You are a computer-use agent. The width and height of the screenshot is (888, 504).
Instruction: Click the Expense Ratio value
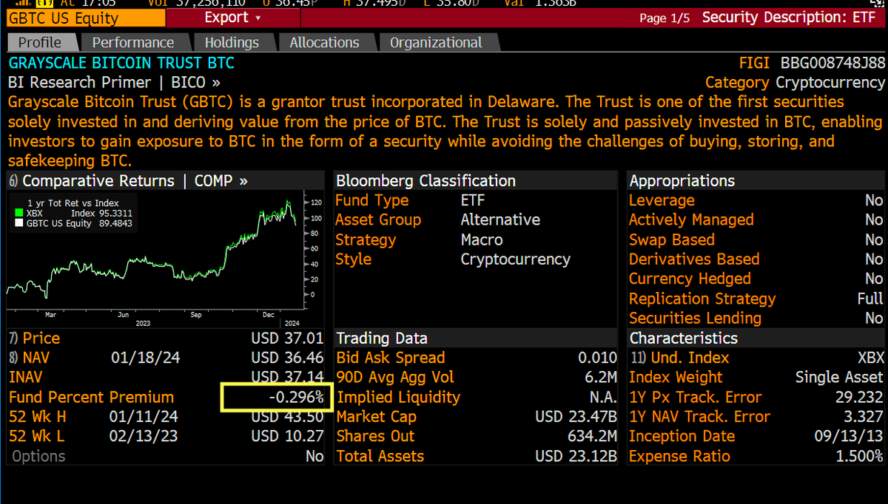click(x=859, y=457)
